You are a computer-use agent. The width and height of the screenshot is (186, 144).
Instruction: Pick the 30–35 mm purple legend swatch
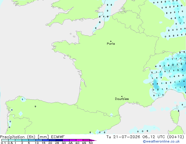point(66,140)
